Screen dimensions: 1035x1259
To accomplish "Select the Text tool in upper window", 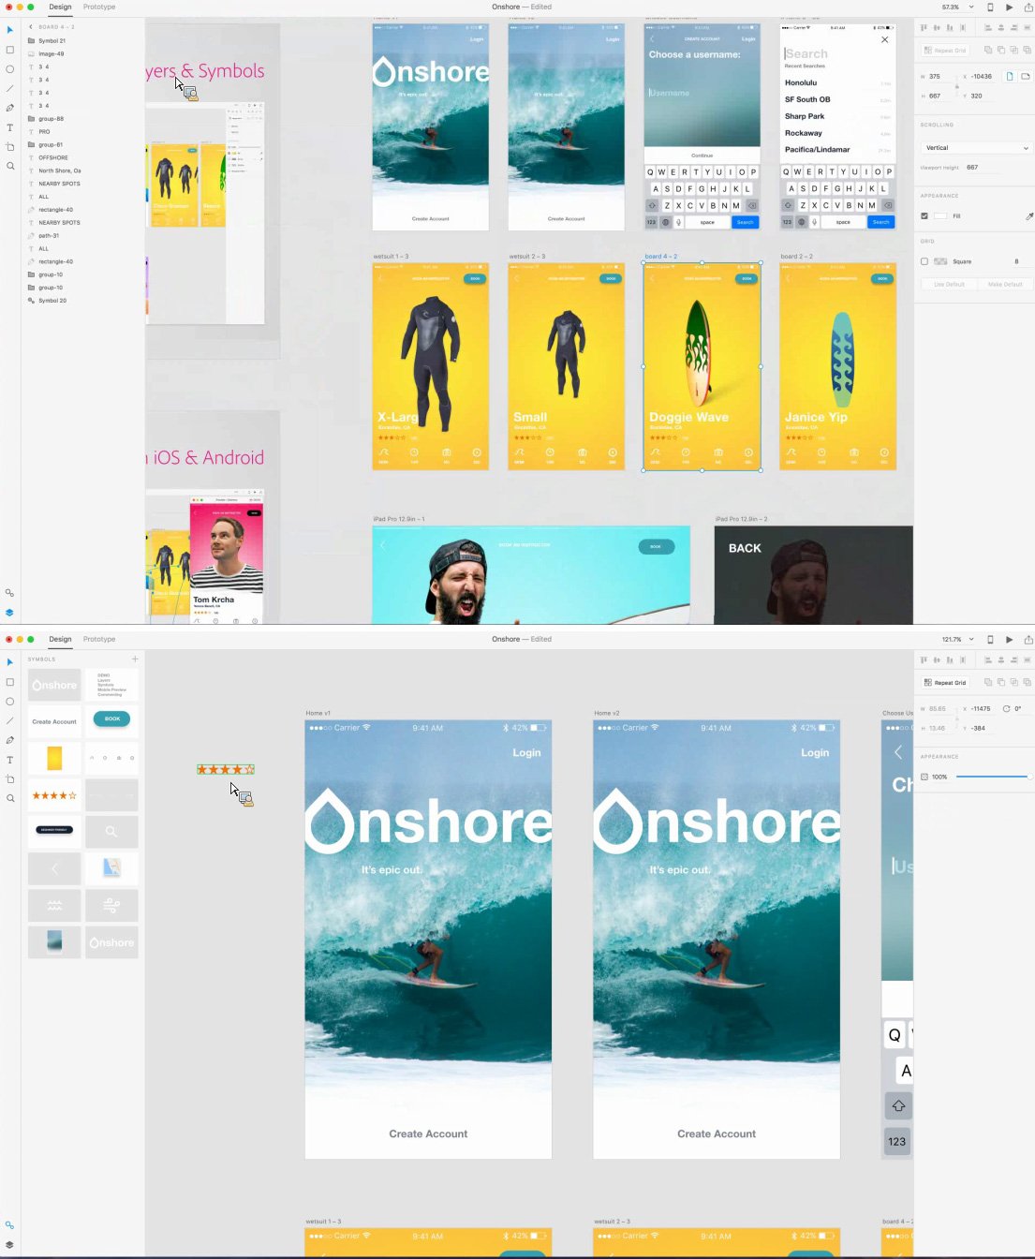I will coord(10,127).
